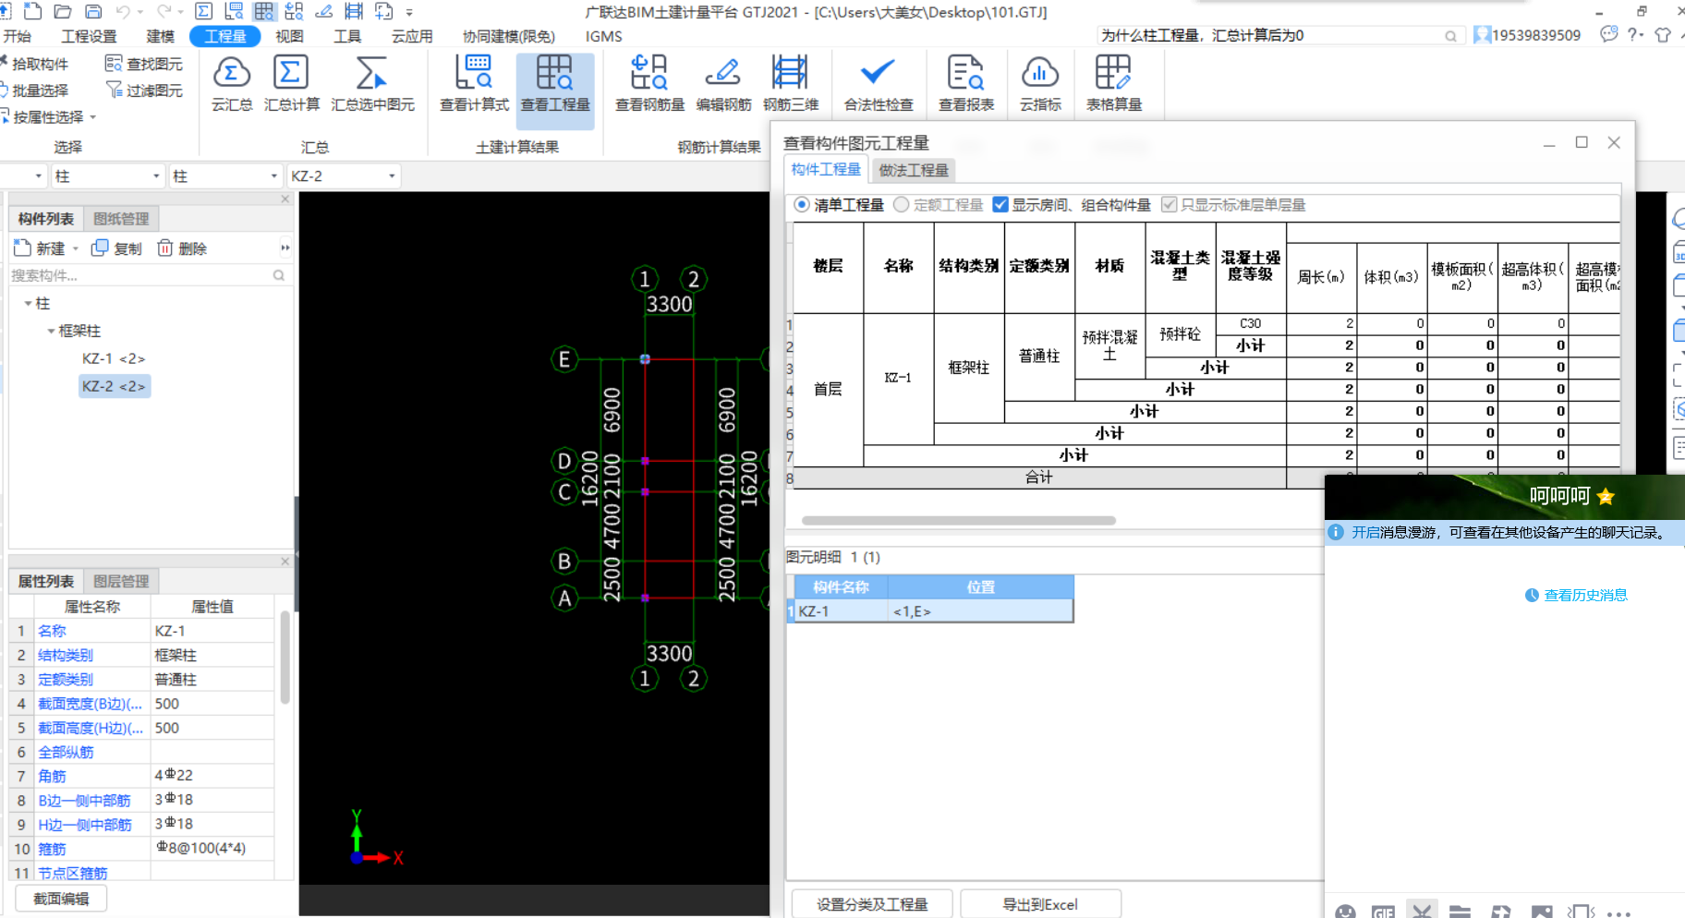The image size is (1685, 918).
Task: Open the 云应用 ribbon tab
Action: (412, 36)
